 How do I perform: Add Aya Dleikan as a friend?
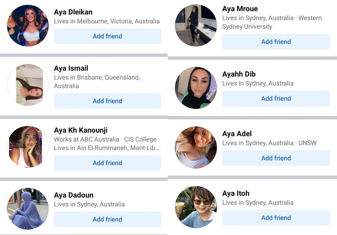(108, 36)
